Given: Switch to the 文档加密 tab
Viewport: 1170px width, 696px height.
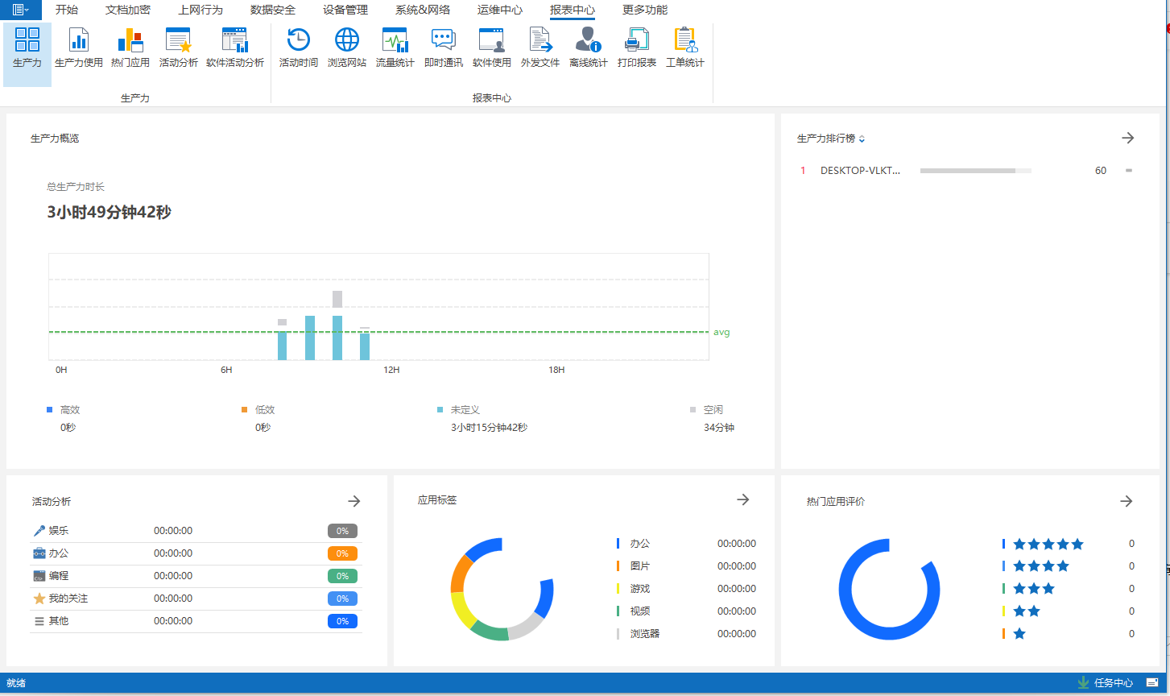Looking at the screenshot, I should 127,10.
